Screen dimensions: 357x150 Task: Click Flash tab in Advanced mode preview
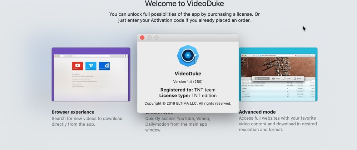pyautogui.click(x=297, y=79)
